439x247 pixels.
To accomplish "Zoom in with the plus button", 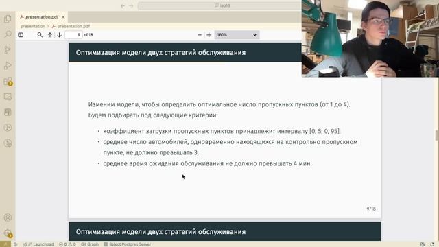I will [209, 35].
